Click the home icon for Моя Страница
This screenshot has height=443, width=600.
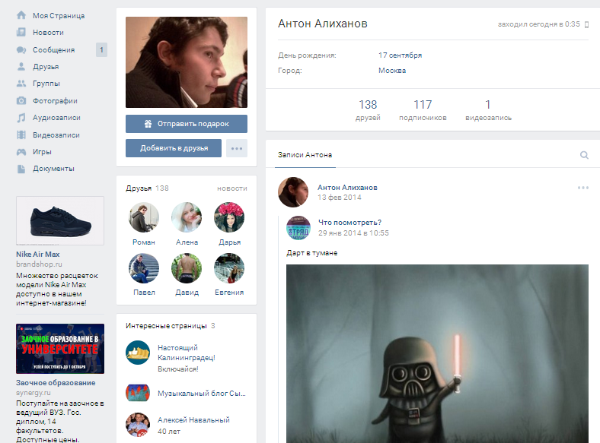[21, 15]
